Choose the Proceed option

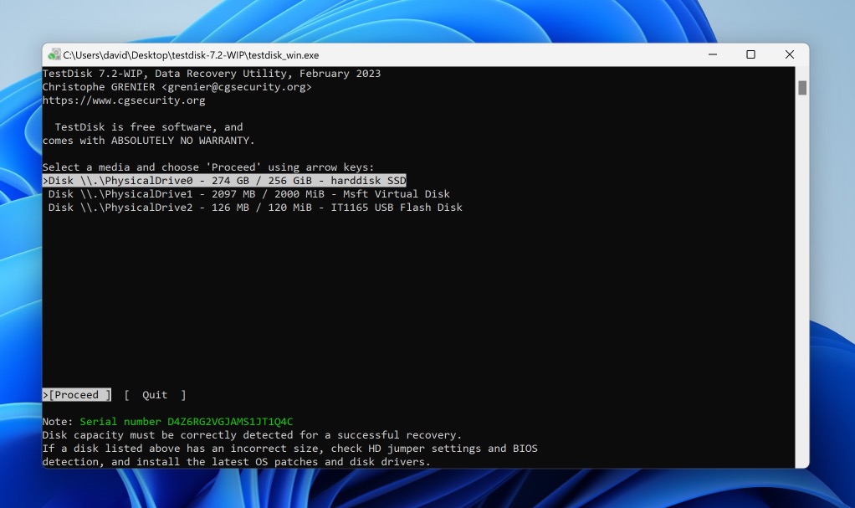coord(77,395)
